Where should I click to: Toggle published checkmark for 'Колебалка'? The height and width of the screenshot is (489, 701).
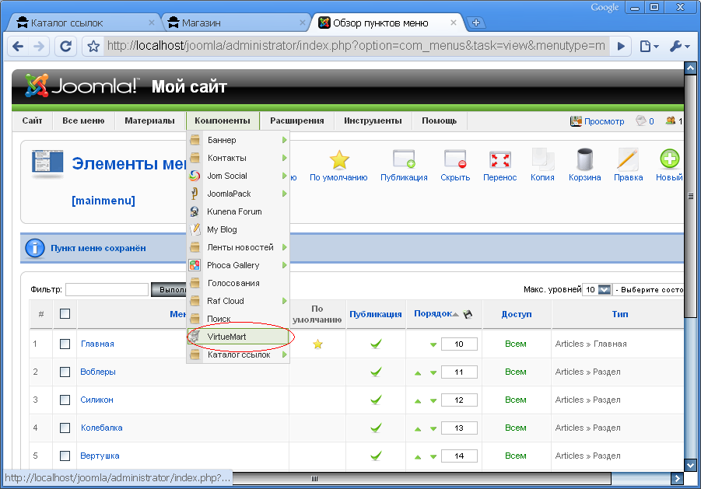pyautogui.click(x=376, y=428)
